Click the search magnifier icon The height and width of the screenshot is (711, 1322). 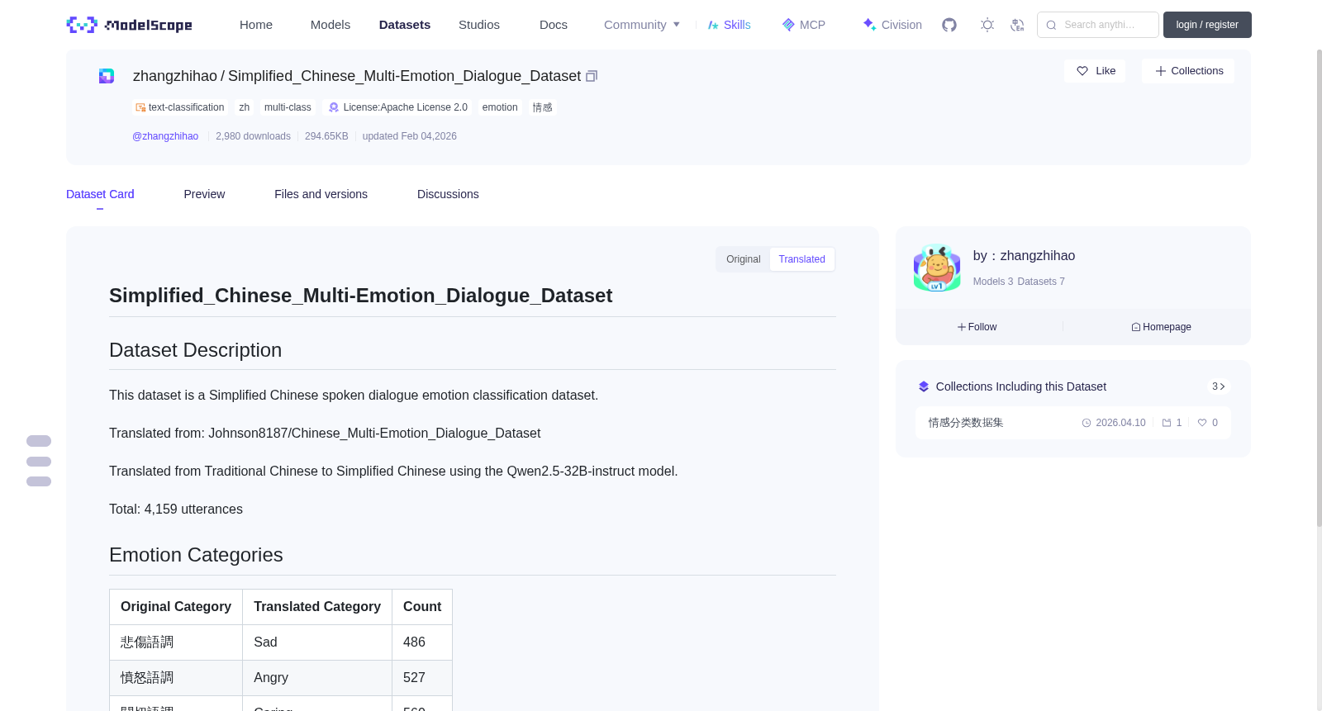1051,25
